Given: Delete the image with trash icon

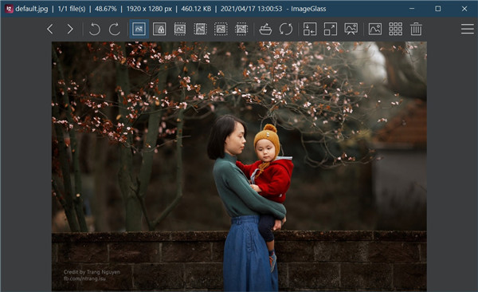Looking at the screenshot, I should (x=416, y=30).
